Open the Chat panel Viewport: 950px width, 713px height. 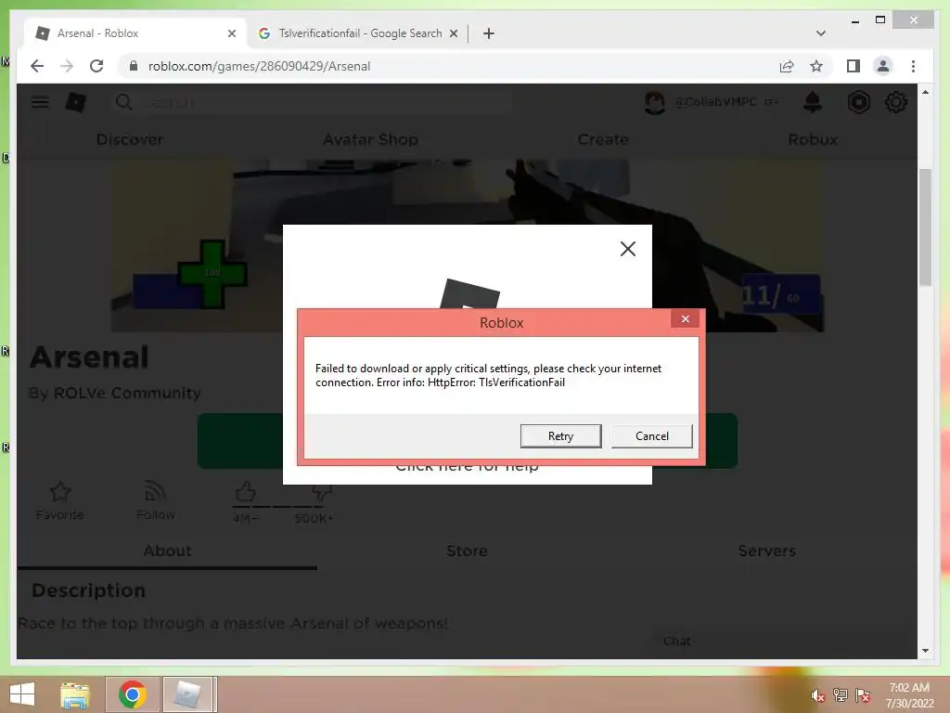coord(780,642)
